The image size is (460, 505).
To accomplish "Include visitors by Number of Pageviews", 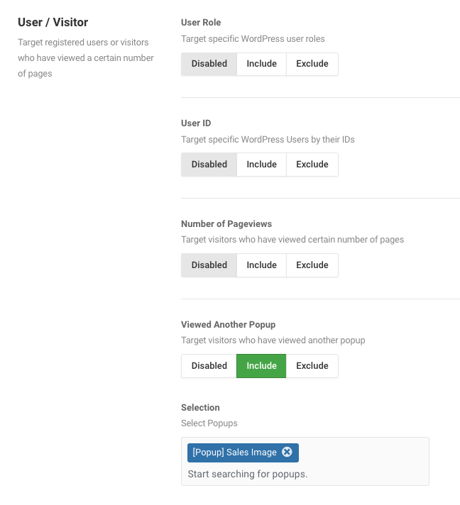I will [x=261, y=265].
